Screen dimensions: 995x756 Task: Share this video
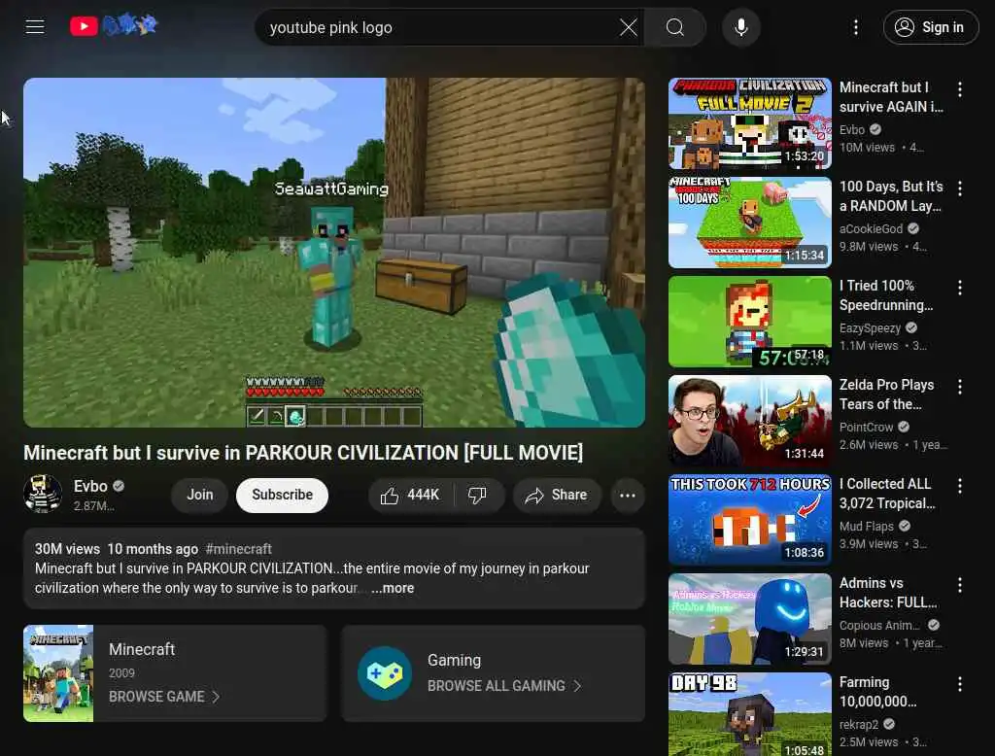pyautogui.click(x=557, y=496)
